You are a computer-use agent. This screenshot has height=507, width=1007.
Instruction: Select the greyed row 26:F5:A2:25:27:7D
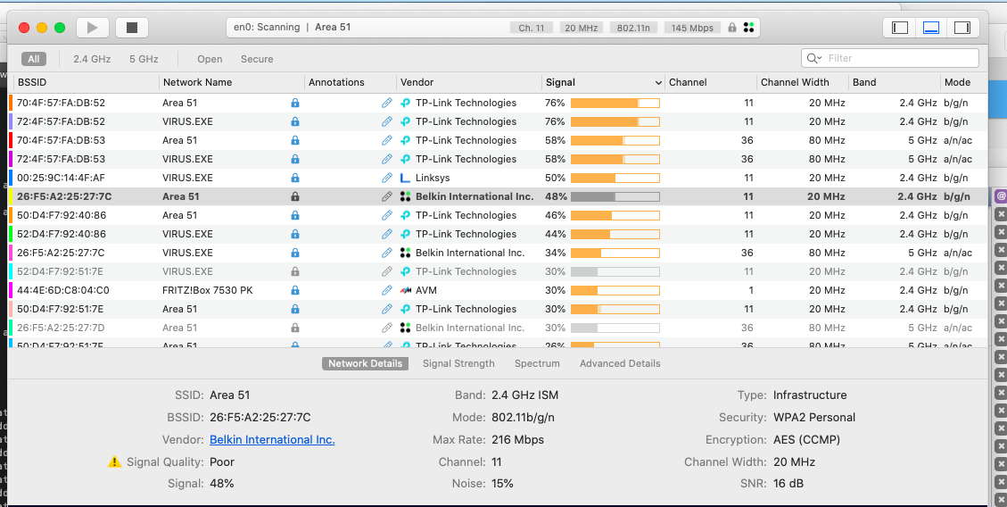coord(498,328)
